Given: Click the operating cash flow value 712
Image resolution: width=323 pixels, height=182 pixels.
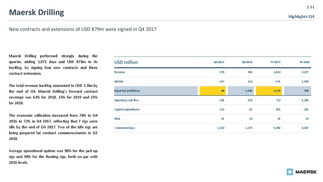Looking at the screenshot, I should [x=278, y=100].
